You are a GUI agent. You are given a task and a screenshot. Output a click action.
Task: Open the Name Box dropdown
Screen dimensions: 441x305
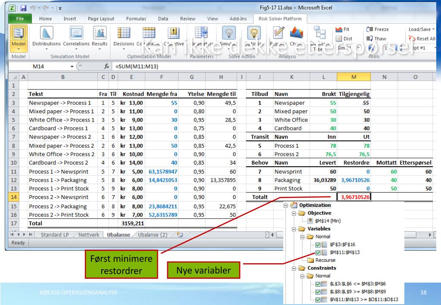tap(72, 67)
